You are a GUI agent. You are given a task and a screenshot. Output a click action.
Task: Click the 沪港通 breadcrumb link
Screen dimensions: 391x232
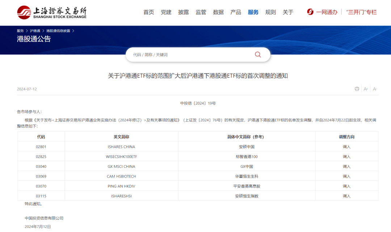click(x=35, y=31)
